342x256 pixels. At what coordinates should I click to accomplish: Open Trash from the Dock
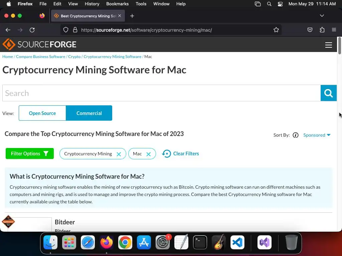pyautogui.click(x=292, y=242)
